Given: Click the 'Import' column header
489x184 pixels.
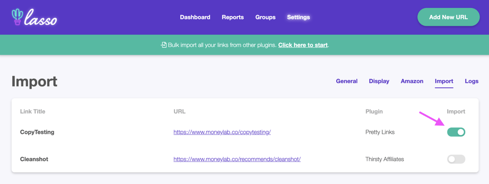Looking at the screenshot, I should click(456, 111).
